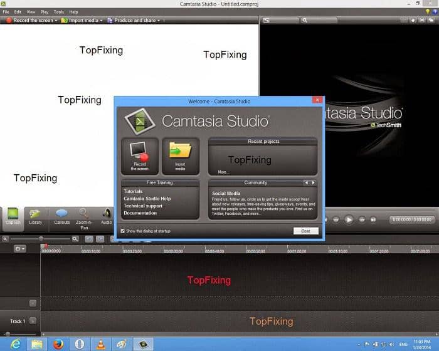This screenshot has height=351, width=439.
Task: Uncheck Show this dialog at startup
Action: pos(123,231)
